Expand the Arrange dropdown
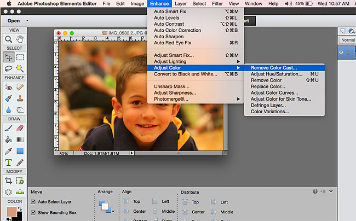The image size is (356, 221). coord(113,211)
